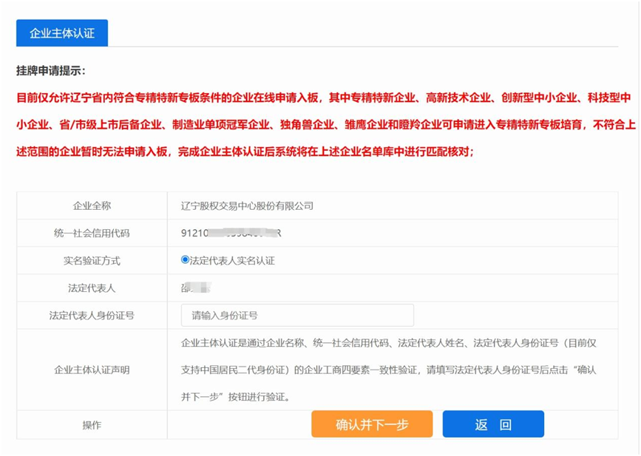Click the declaration paragraph starting 企业主体认证是通过

[x=388, y=370]
